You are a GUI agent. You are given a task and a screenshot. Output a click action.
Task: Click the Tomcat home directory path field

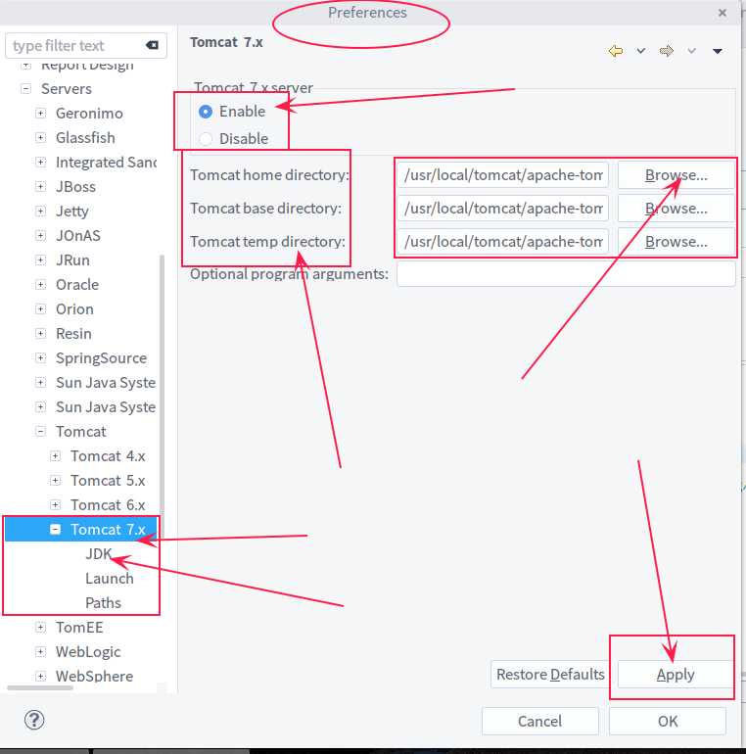tap(503, 175)
